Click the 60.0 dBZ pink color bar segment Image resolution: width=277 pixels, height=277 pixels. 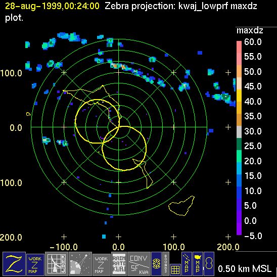coord(239,47)
